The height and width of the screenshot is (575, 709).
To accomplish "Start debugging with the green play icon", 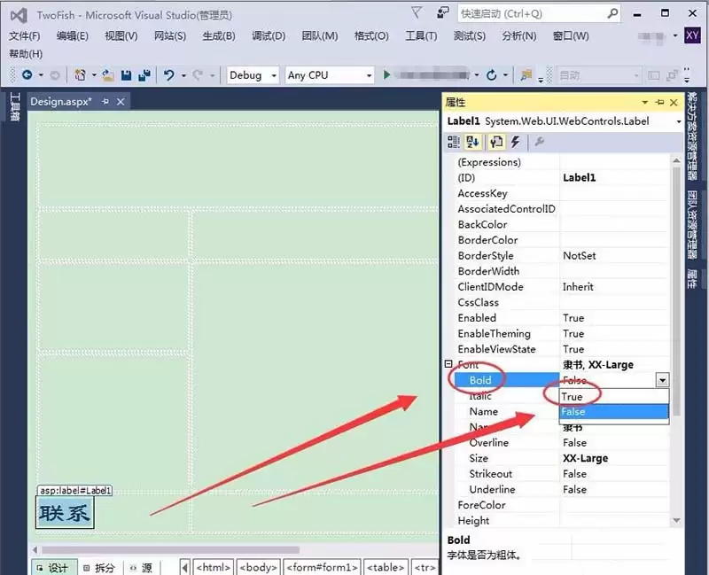I will point(387,74).
